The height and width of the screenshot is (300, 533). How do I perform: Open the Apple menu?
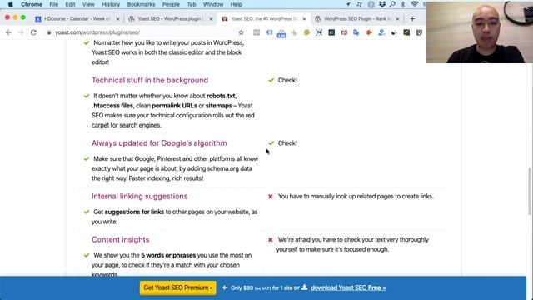[11, 4]
